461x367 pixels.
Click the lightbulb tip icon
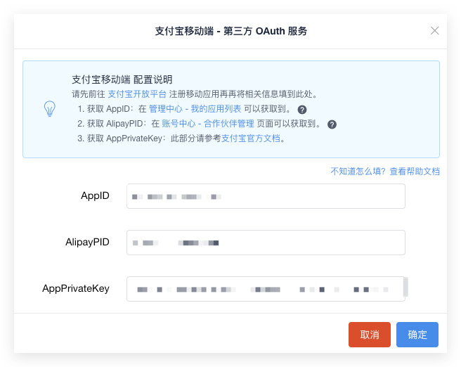50,109
